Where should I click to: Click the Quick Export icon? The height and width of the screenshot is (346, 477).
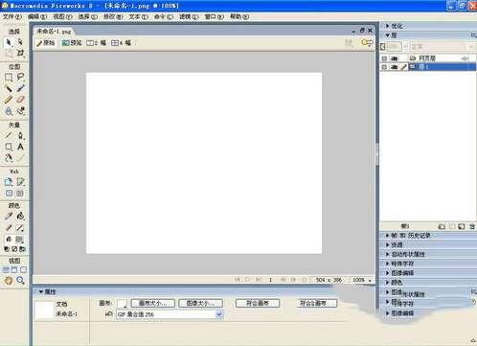[x=367, y=43]
